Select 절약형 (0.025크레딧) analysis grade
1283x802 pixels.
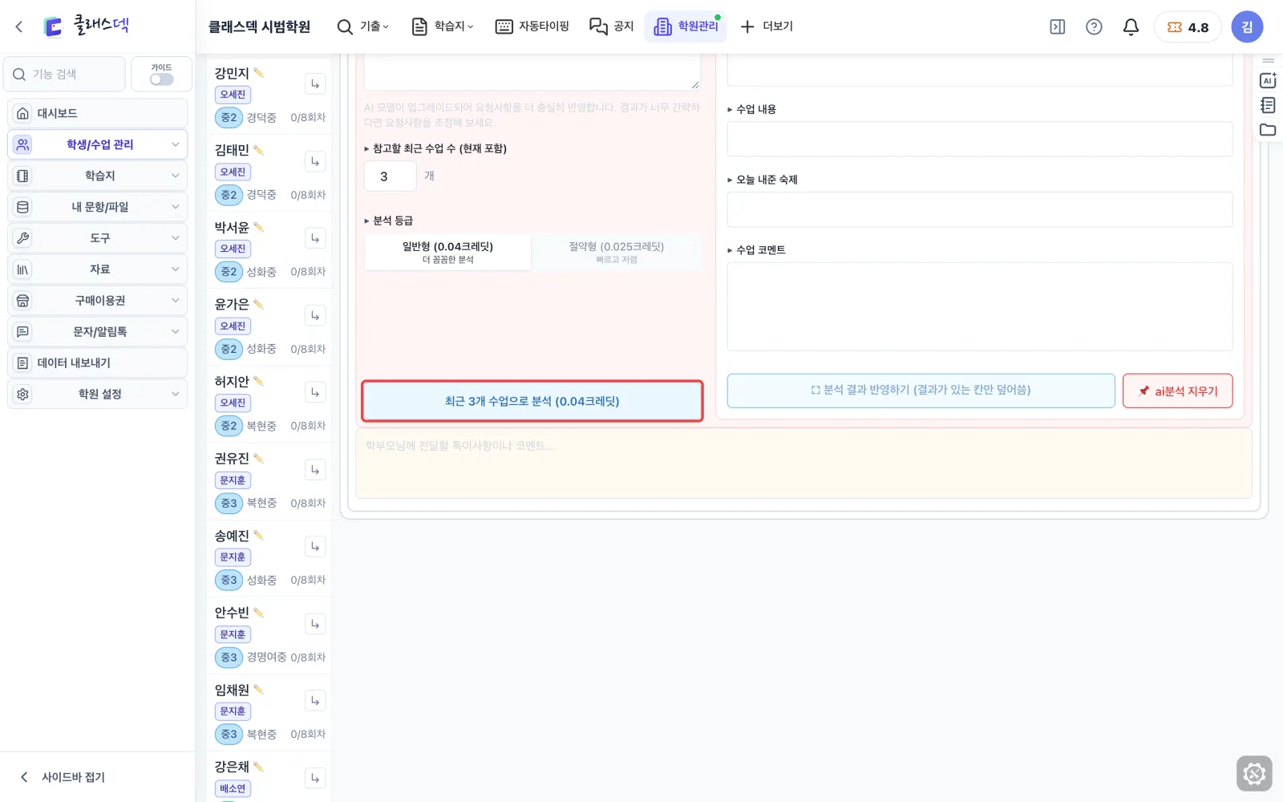[617, 252]
